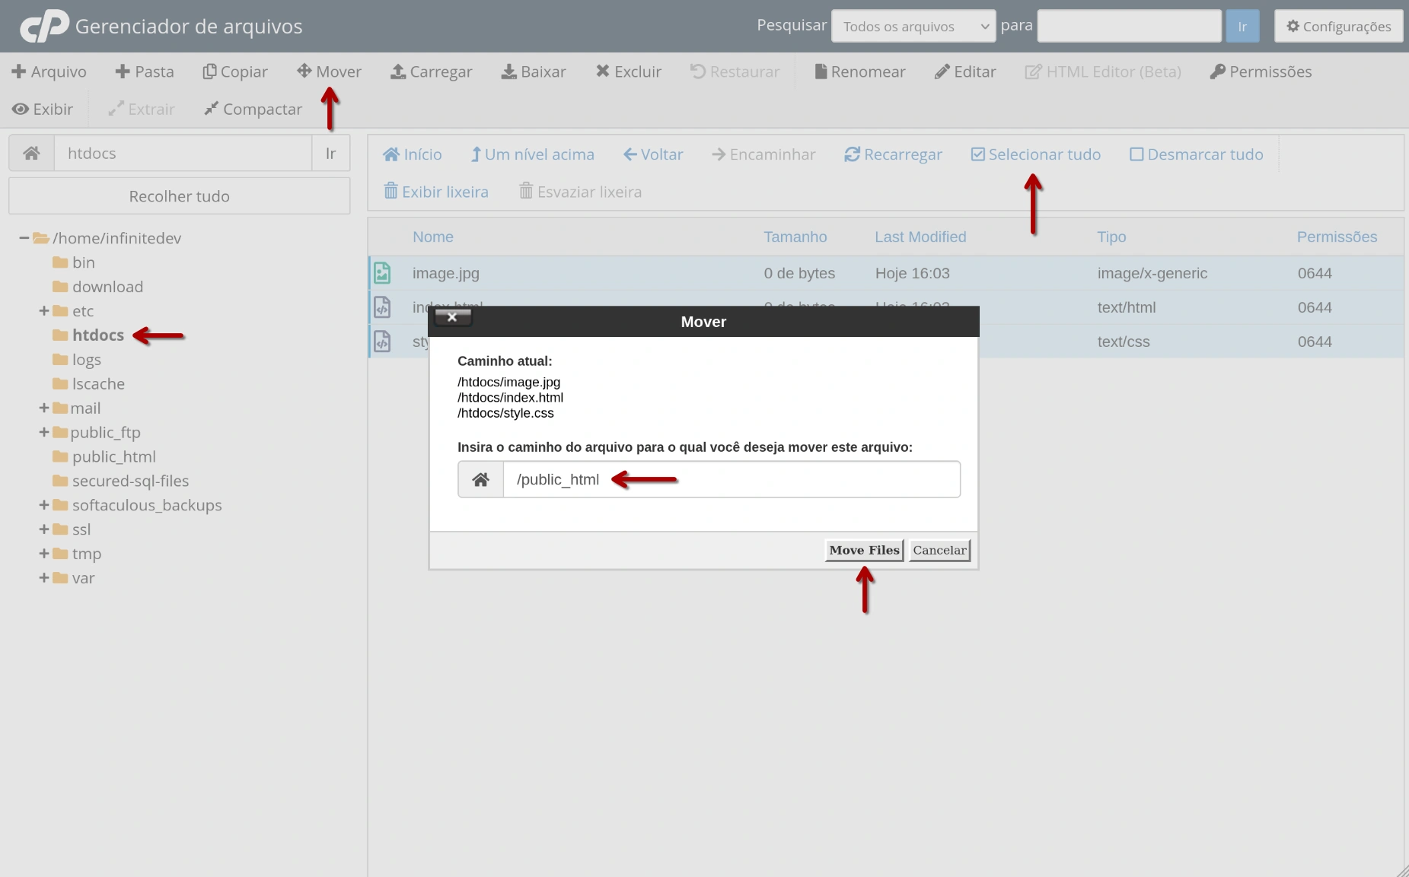Click the Baixar download icon
The width and height of the screenshot is (1409, 877).
(533, 71)
